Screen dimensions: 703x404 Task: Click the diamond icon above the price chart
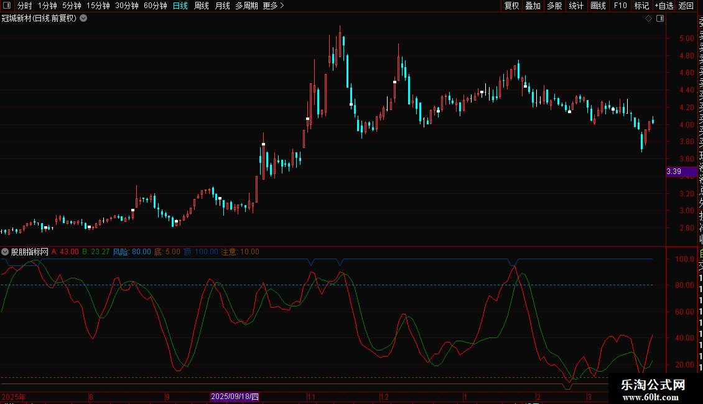tap(648, 19)
